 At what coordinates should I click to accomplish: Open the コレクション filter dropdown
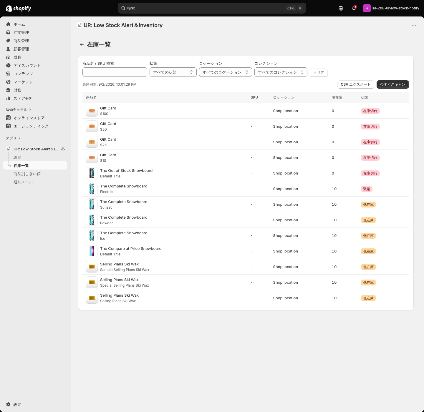281,72
